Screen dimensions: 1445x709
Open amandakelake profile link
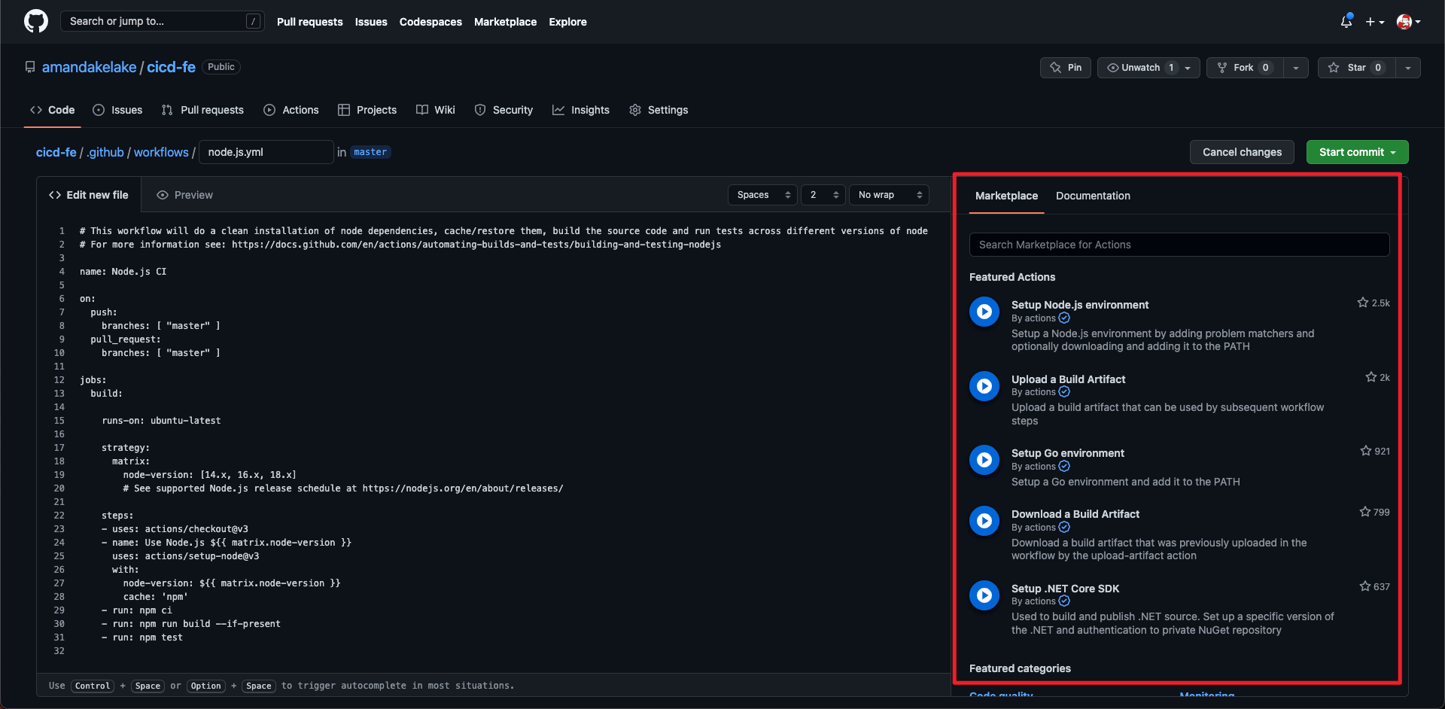pos(89,67)
